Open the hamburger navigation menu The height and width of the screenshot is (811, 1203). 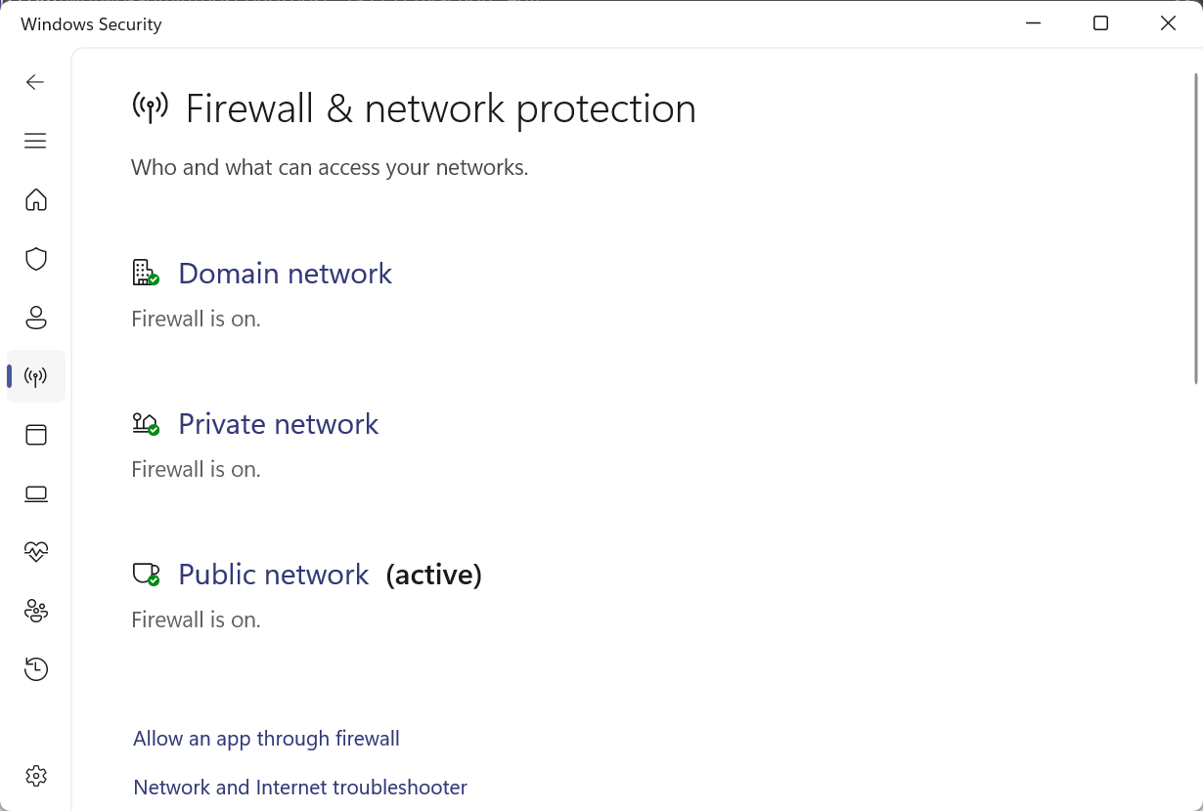[x=35, y=141]
